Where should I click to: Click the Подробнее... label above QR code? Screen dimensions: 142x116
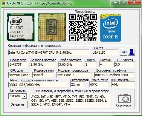pos(85,12)
